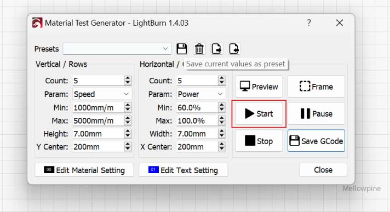Click the import presets icon

(x=234, y=49)
